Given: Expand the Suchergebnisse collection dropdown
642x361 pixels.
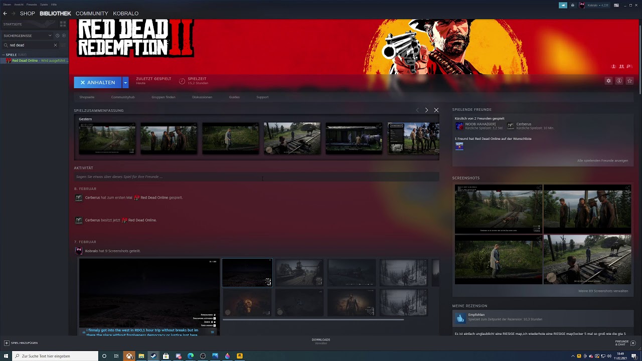Looking at the screenshot, I should point(50,36).
